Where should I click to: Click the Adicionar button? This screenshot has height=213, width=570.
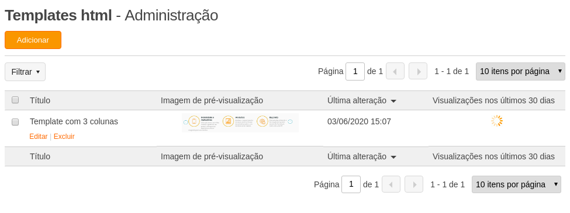point(33,40)
